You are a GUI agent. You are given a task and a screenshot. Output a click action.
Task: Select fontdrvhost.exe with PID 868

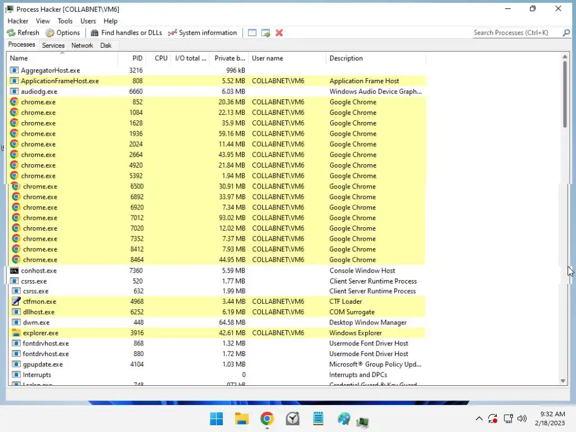(217, 344)
